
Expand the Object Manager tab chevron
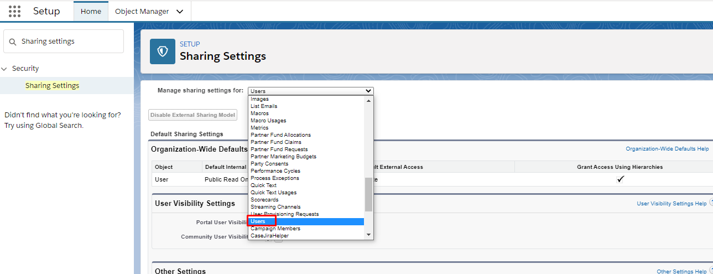pyautogui.click(x=179, y=12)
